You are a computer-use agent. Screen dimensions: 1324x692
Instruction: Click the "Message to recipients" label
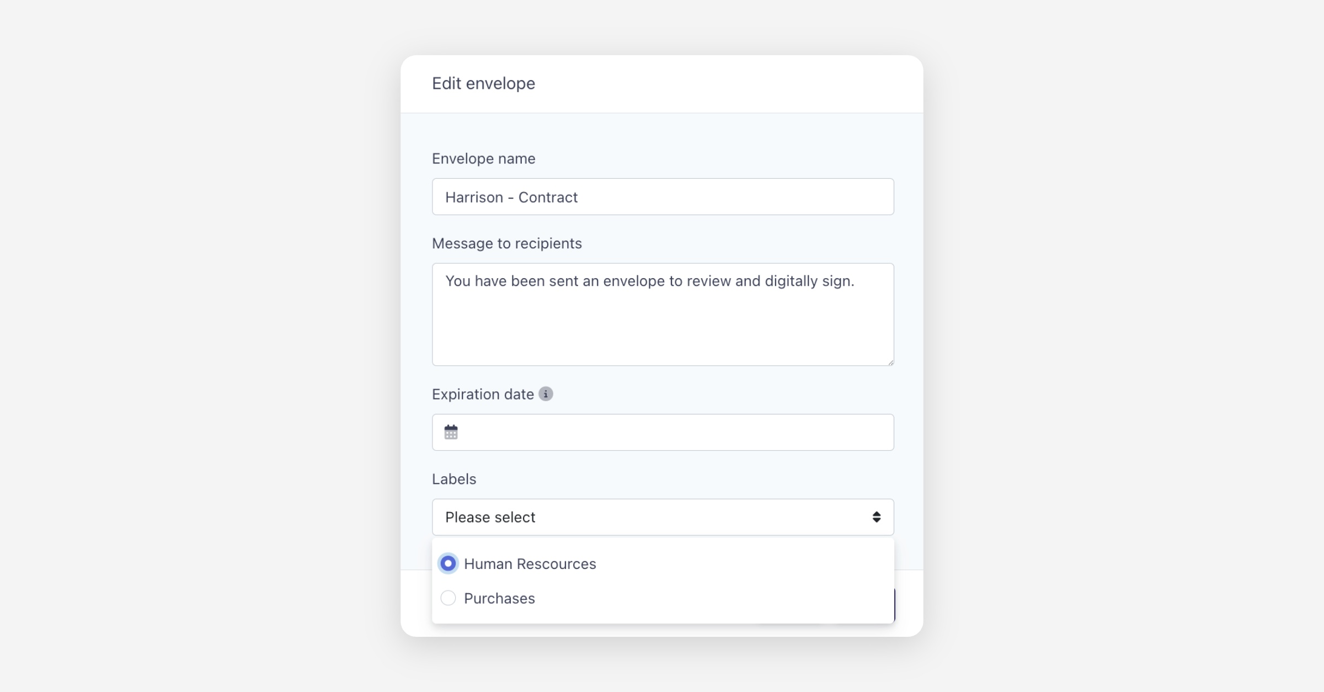point(506,243)
